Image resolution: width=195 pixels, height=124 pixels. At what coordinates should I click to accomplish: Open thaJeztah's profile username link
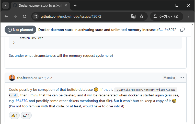click(x=25, y=78)
